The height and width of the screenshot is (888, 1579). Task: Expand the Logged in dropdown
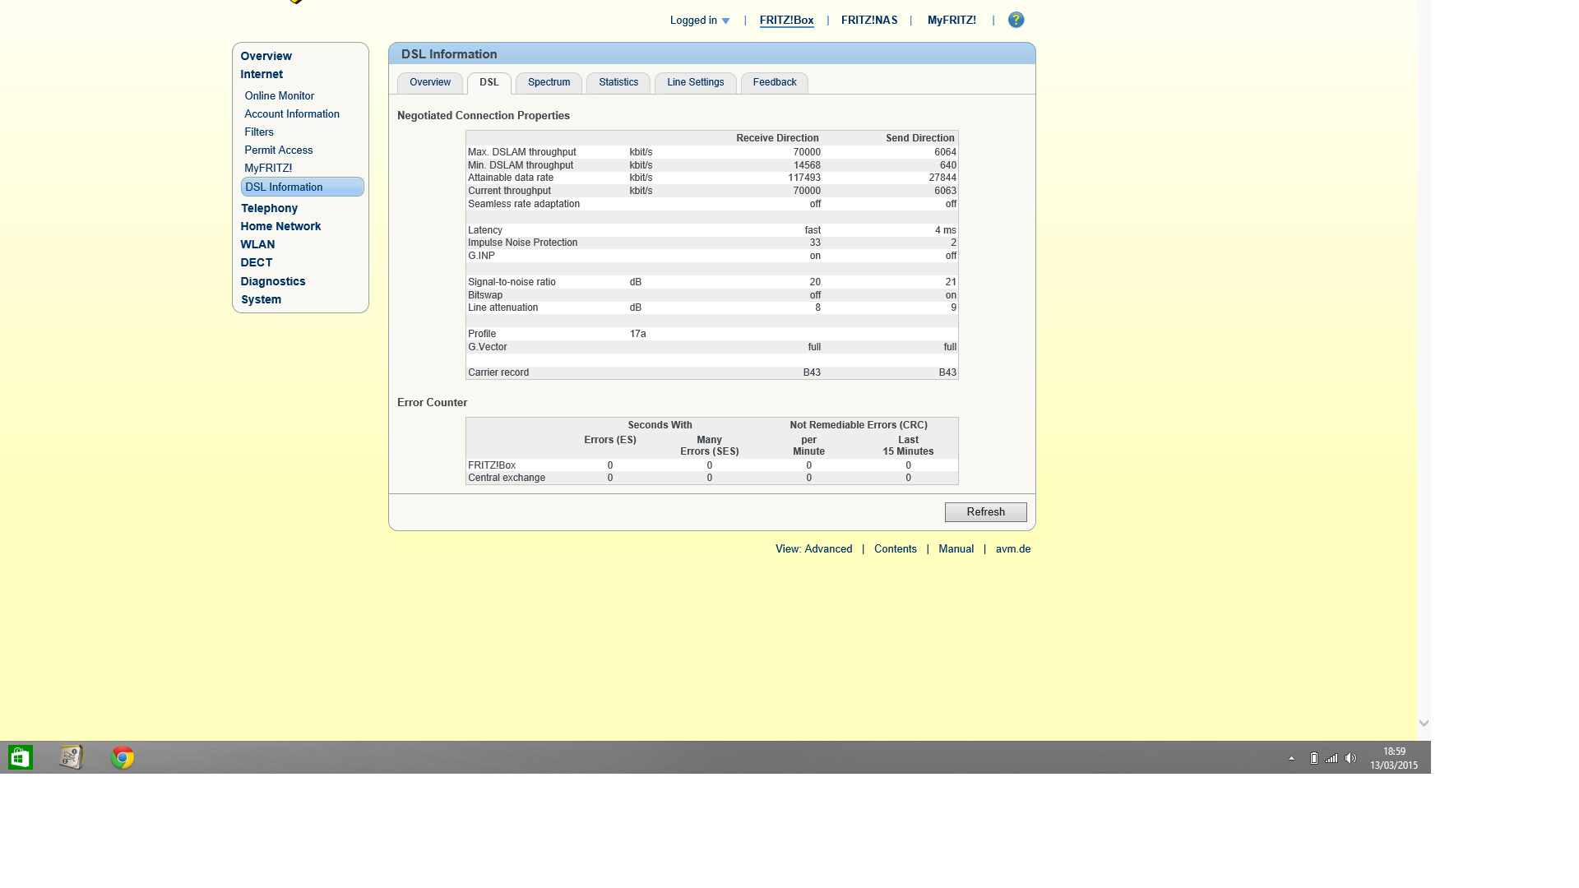click(700, 21)
